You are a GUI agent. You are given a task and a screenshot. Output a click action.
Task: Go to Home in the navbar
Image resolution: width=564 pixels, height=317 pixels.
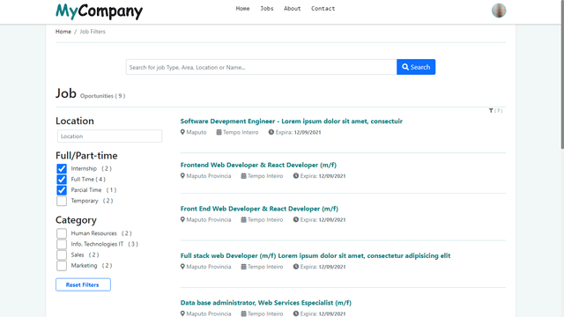tap(242, 8)
